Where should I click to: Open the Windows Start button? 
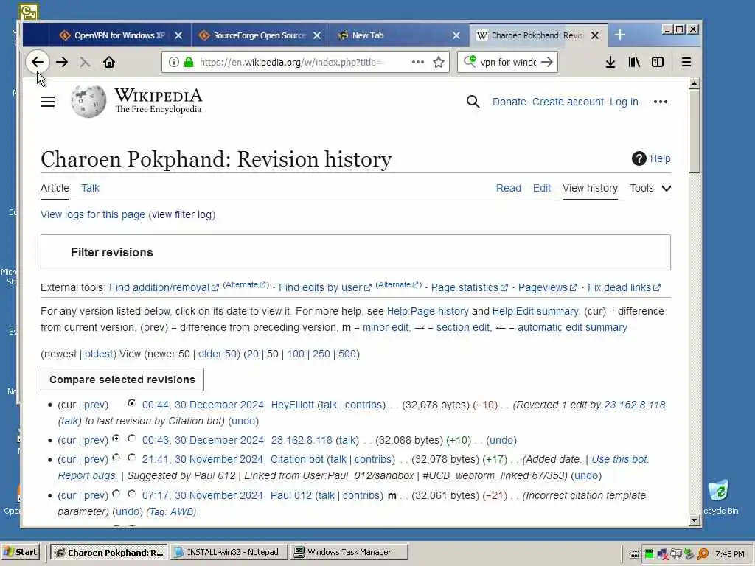tap(21, 552)
